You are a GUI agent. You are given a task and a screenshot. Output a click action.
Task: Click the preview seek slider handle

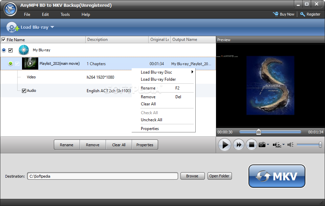pos(258,132)
